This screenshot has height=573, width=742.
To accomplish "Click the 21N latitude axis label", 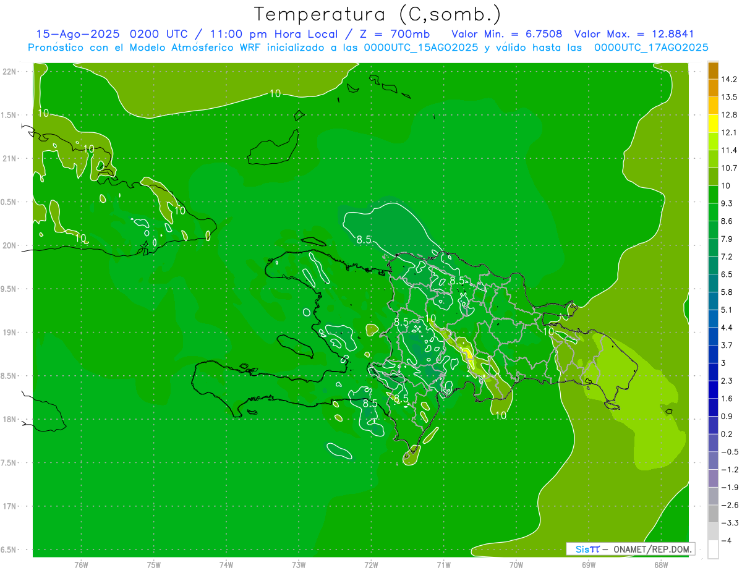I will (11, 159).
